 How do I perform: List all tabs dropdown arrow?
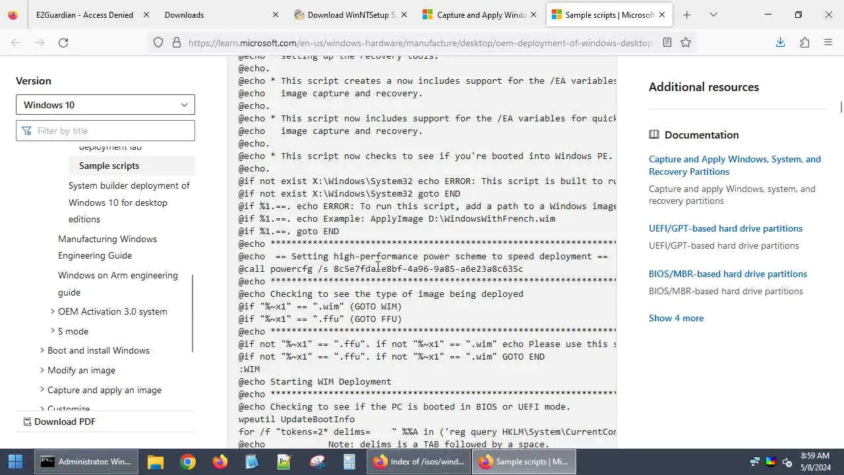point(713,15)
